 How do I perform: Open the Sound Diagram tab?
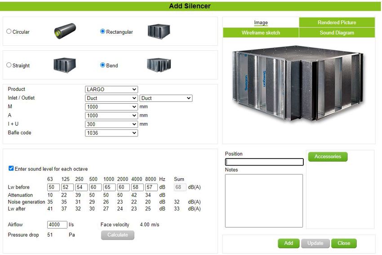[x=337, y=33]
